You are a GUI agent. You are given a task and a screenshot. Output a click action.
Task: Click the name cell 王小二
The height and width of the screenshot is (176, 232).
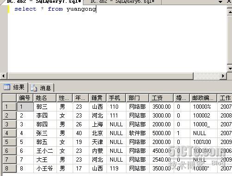point(45,151)
